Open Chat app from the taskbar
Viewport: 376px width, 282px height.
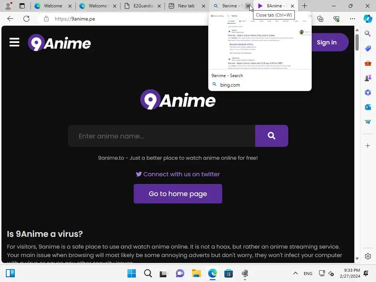[180, 273]
